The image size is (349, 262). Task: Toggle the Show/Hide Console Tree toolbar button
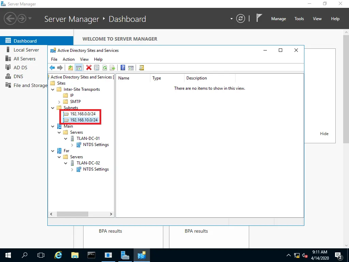pyautogui.click(x=79, y=68)
